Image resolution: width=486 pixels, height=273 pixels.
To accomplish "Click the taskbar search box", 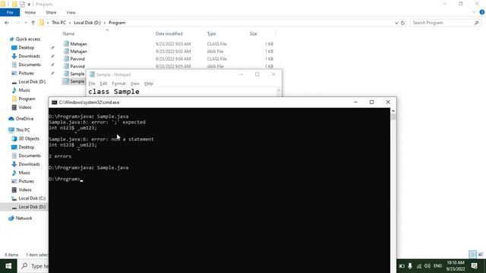I will point(33,266).
